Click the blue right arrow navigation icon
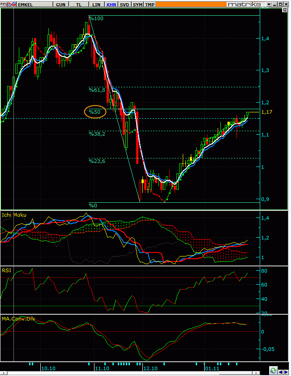The image size is (292, 376). 286,372
